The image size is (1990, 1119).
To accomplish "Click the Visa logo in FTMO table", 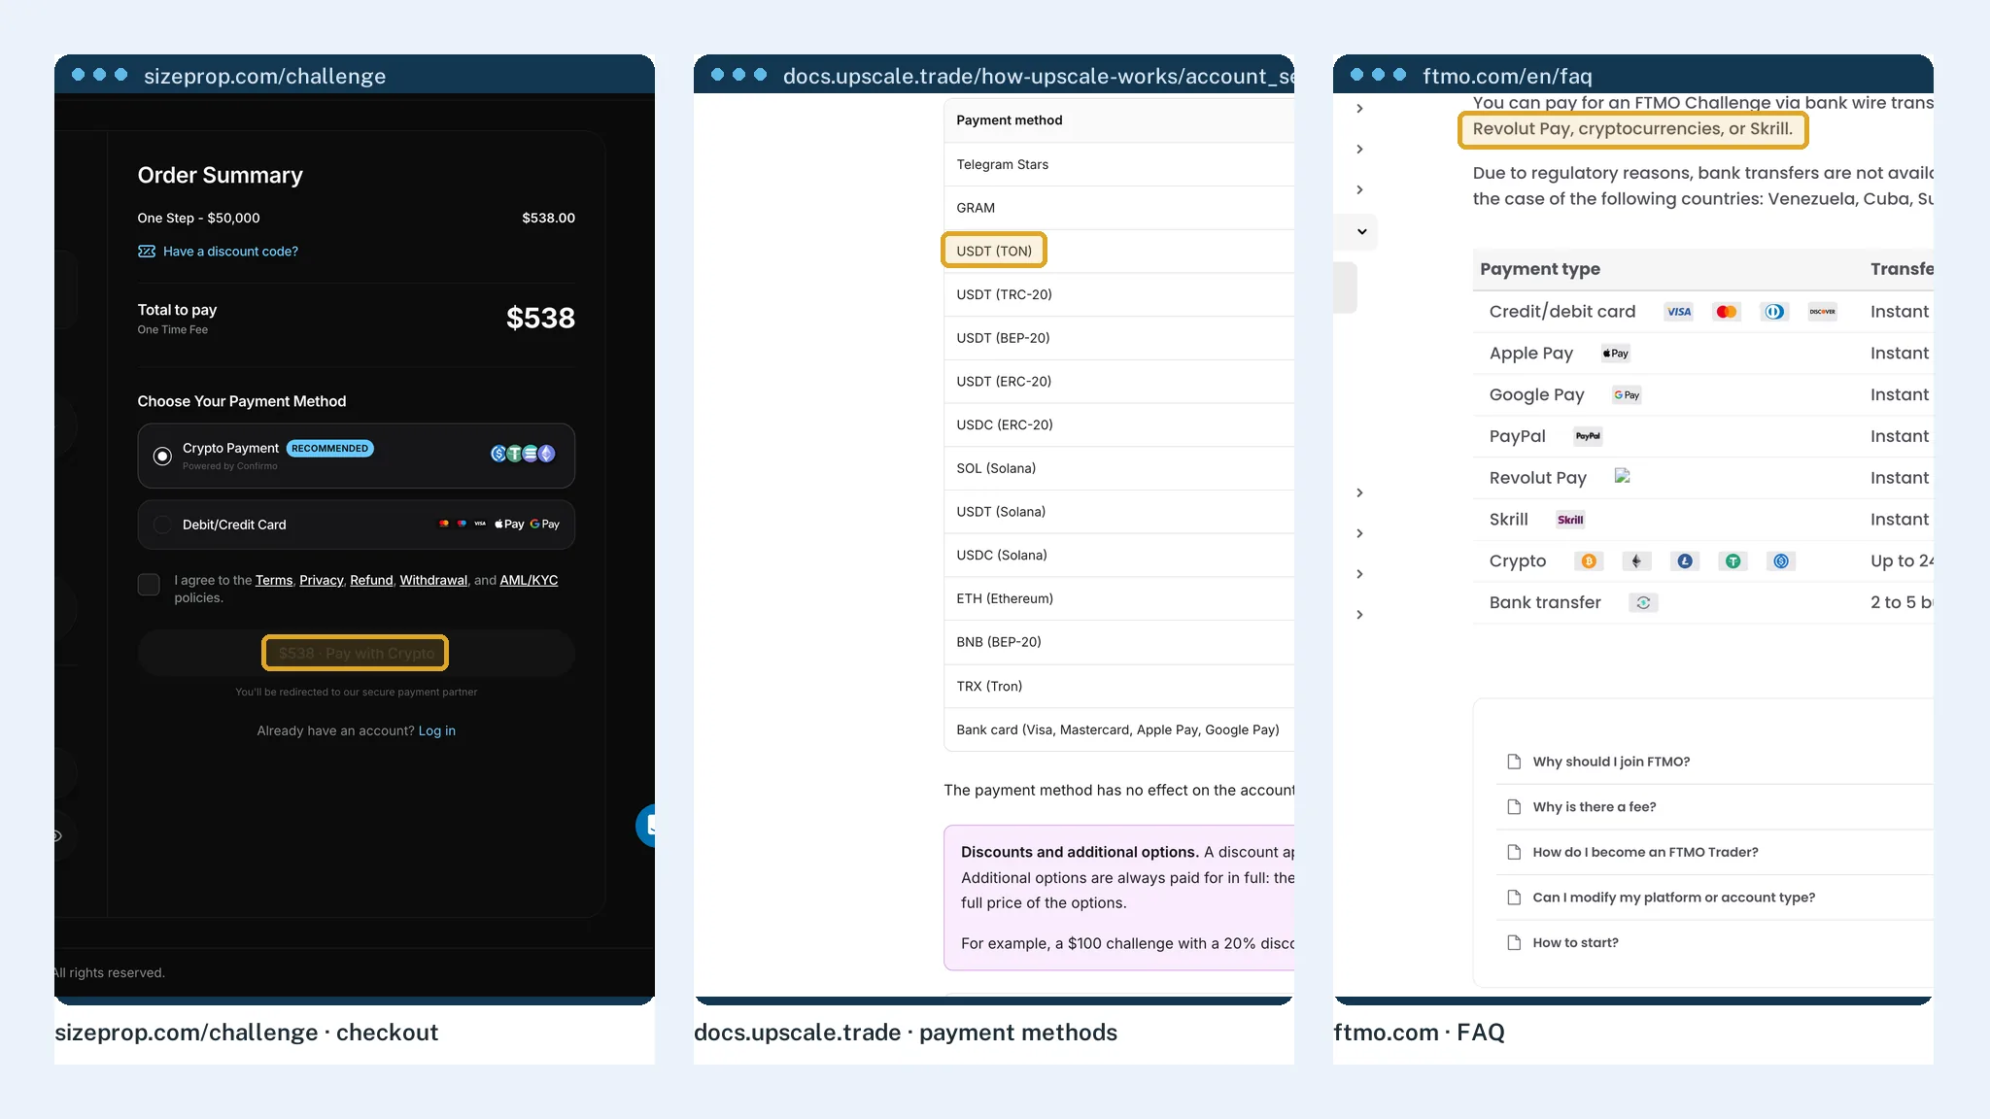I will point(1678,312).
